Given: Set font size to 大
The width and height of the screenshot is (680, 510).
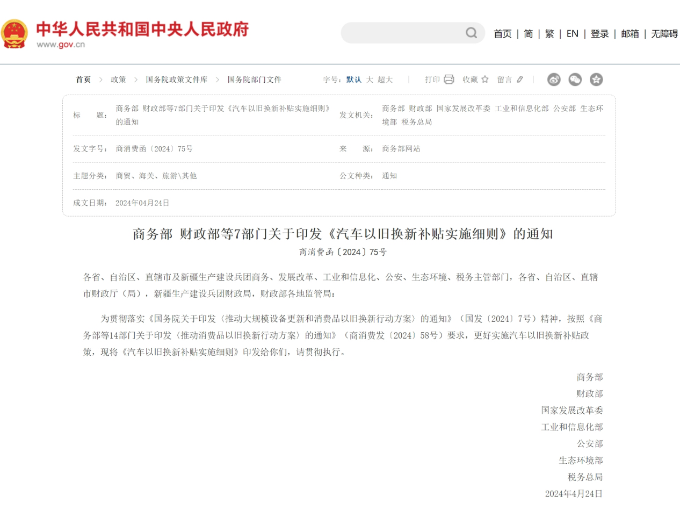Looking at the screenshot, I should tap(370, 80).
